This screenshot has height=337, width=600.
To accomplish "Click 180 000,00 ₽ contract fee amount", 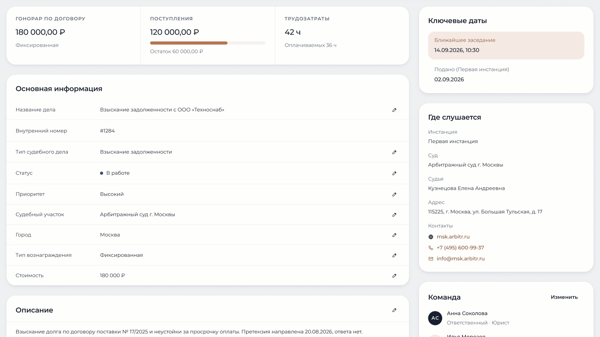I will click(40, 32).
